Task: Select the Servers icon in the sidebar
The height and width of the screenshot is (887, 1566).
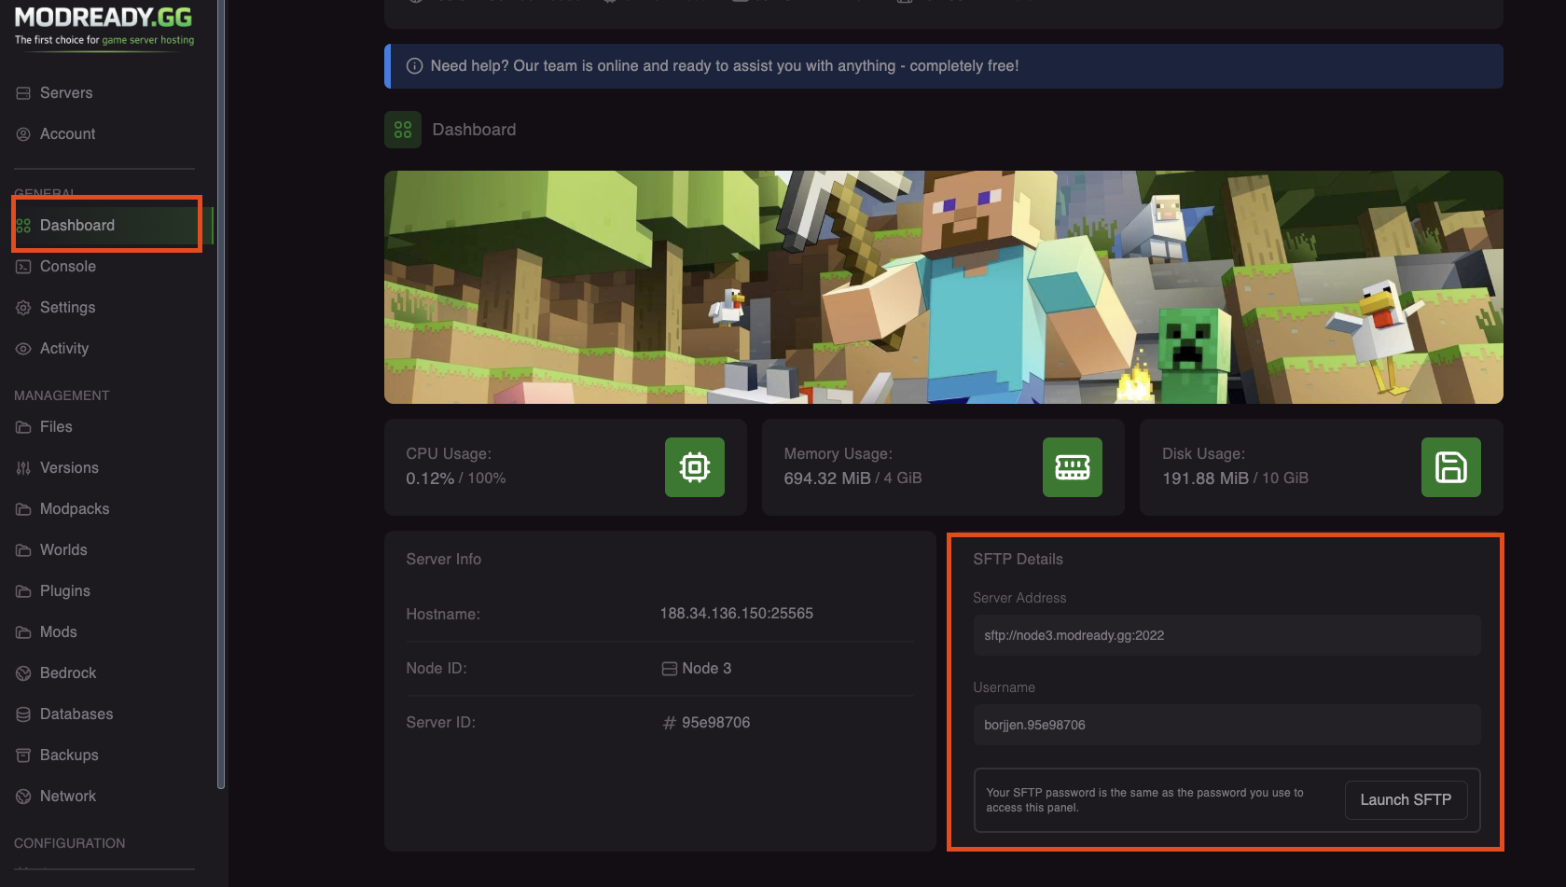Action: click(22, 92)
